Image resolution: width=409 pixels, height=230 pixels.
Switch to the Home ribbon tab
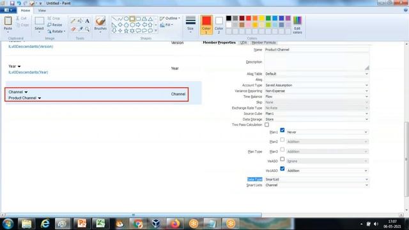[26, 10]
